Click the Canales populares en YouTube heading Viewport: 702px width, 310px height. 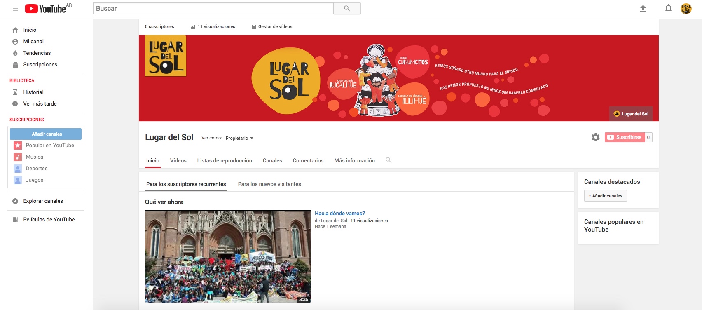click(x=614, y=225)
